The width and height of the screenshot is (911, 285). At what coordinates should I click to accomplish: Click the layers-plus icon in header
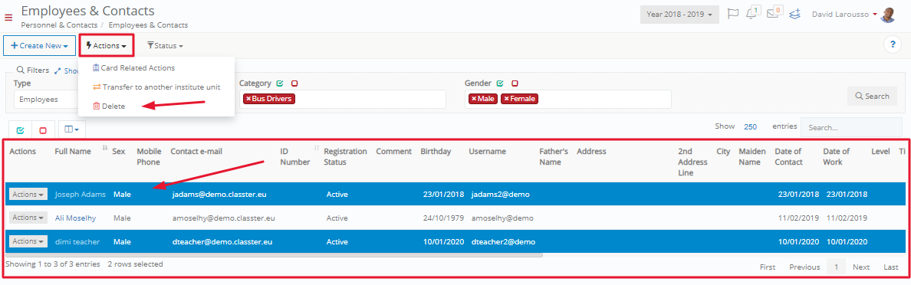tap(795, 14)
